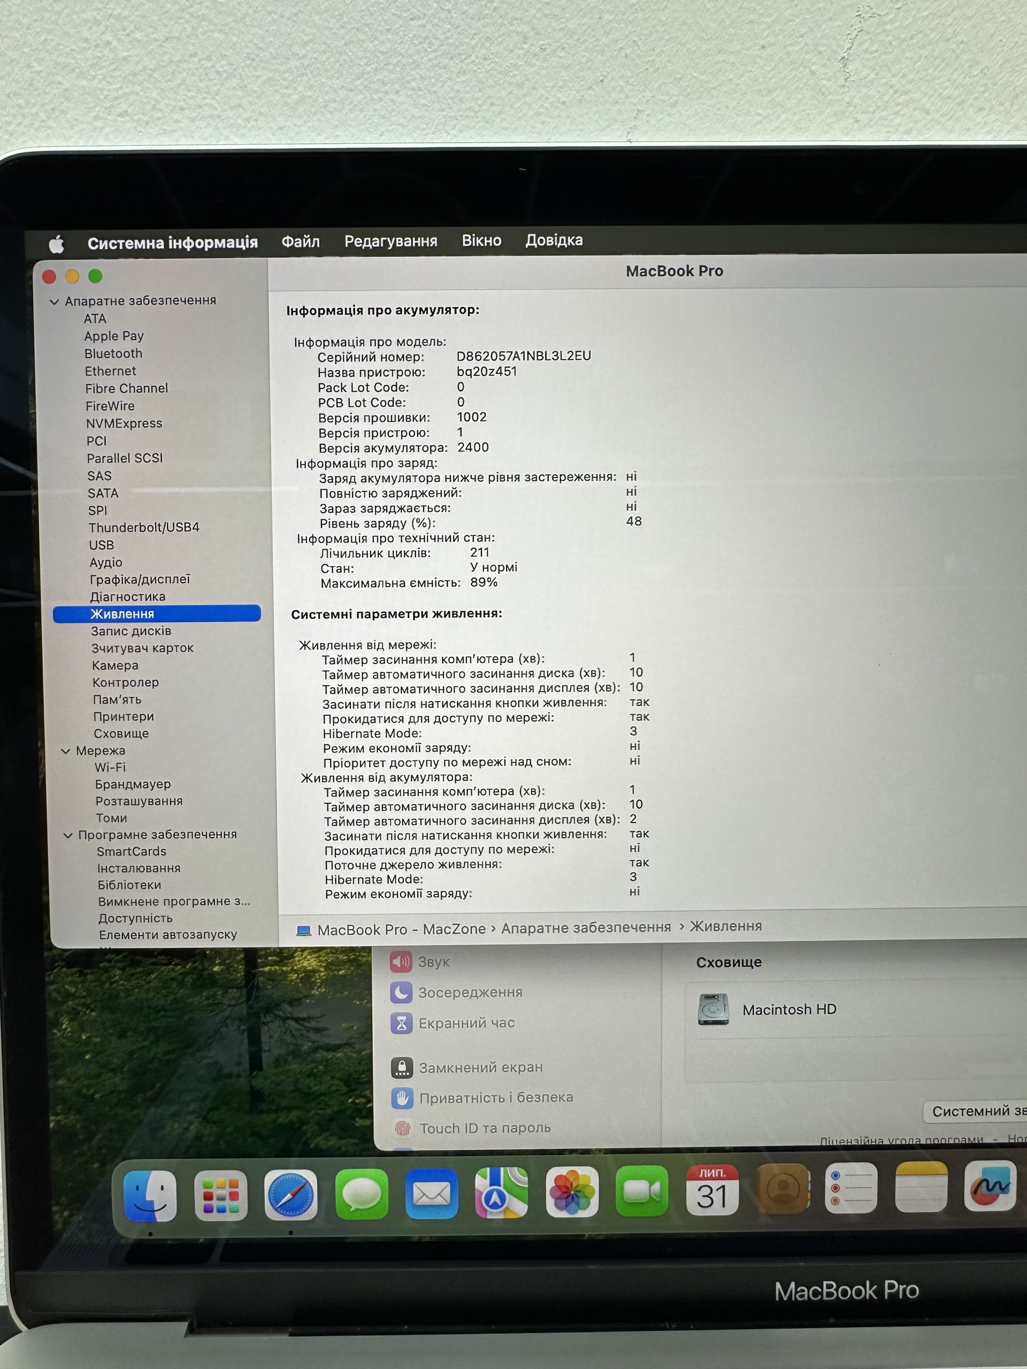Open Freeform app in the Dock
This screenshot has height=1369, width=1027.
tap(991, 1185)
